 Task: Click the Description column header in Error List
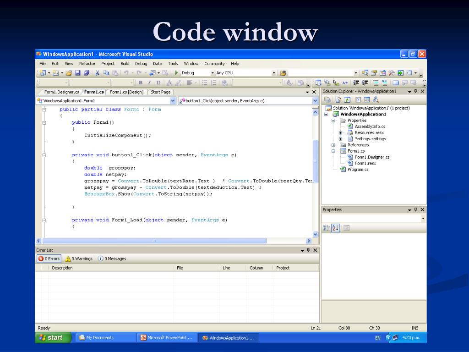click(111, 268)
